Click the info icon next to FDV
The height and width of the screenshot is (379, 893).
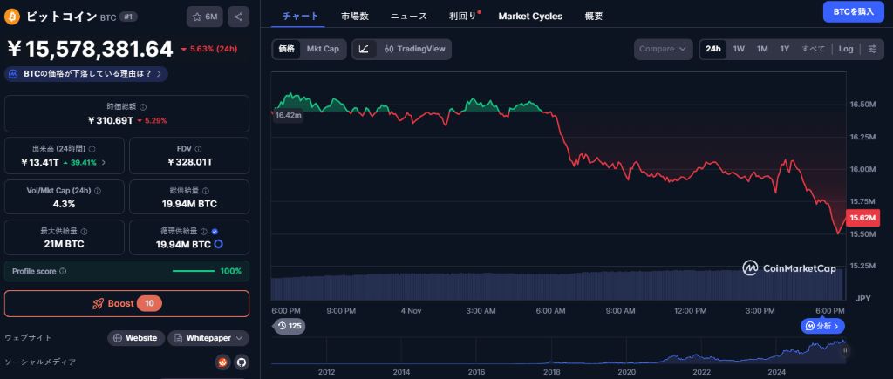click(x=201, y=149)
